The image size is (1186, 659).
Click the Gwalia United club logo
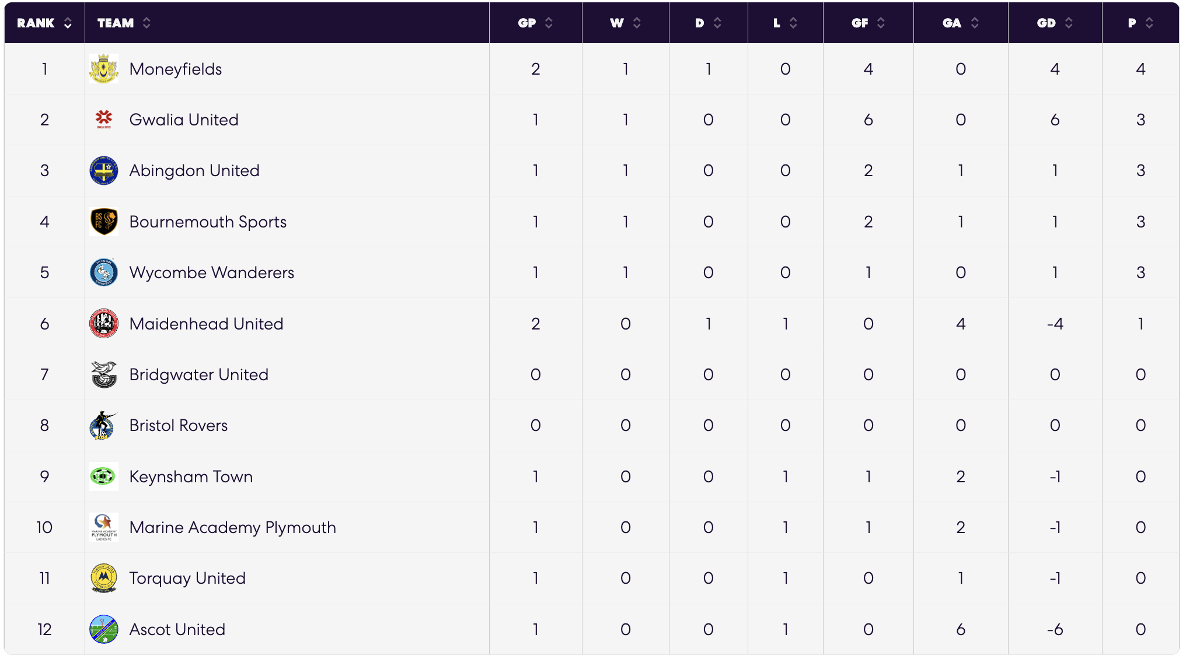click(104, 120)
